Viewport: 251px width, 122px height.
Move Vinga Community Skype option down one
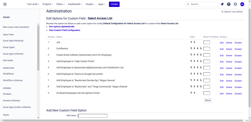[197, 86]
